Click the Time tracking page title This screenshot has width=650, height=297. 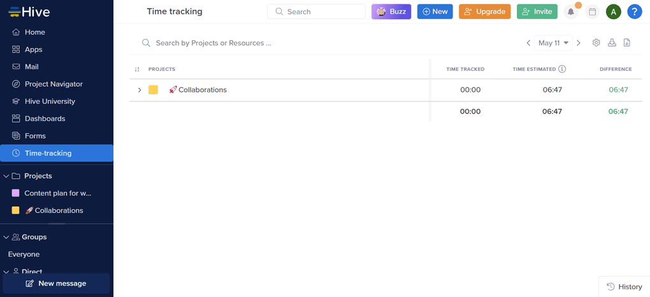coord(175,11)
